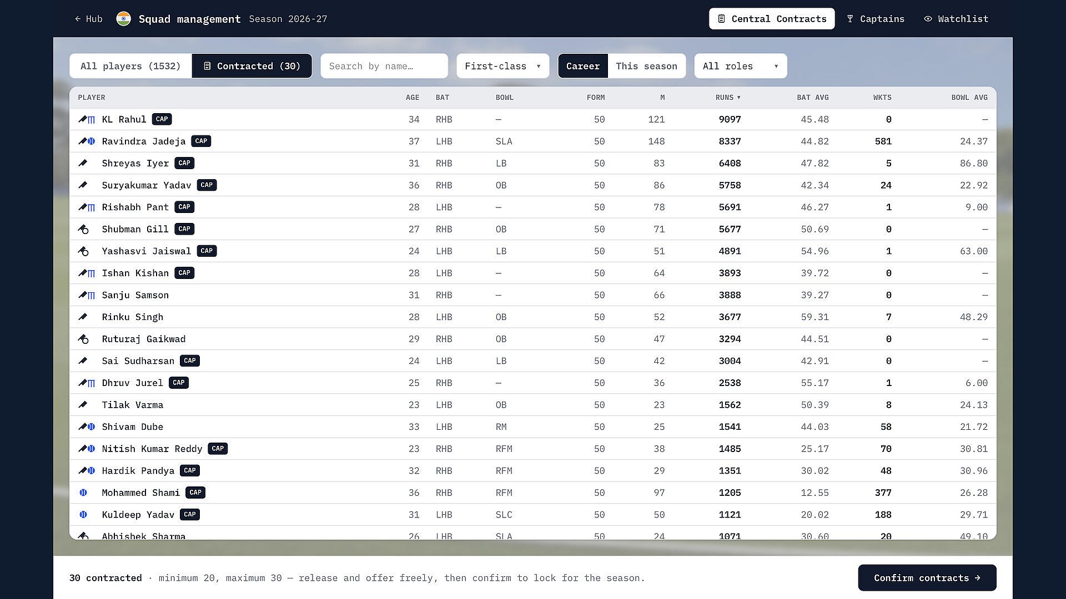Open Hardik Pandya's player name

(138, 471)
